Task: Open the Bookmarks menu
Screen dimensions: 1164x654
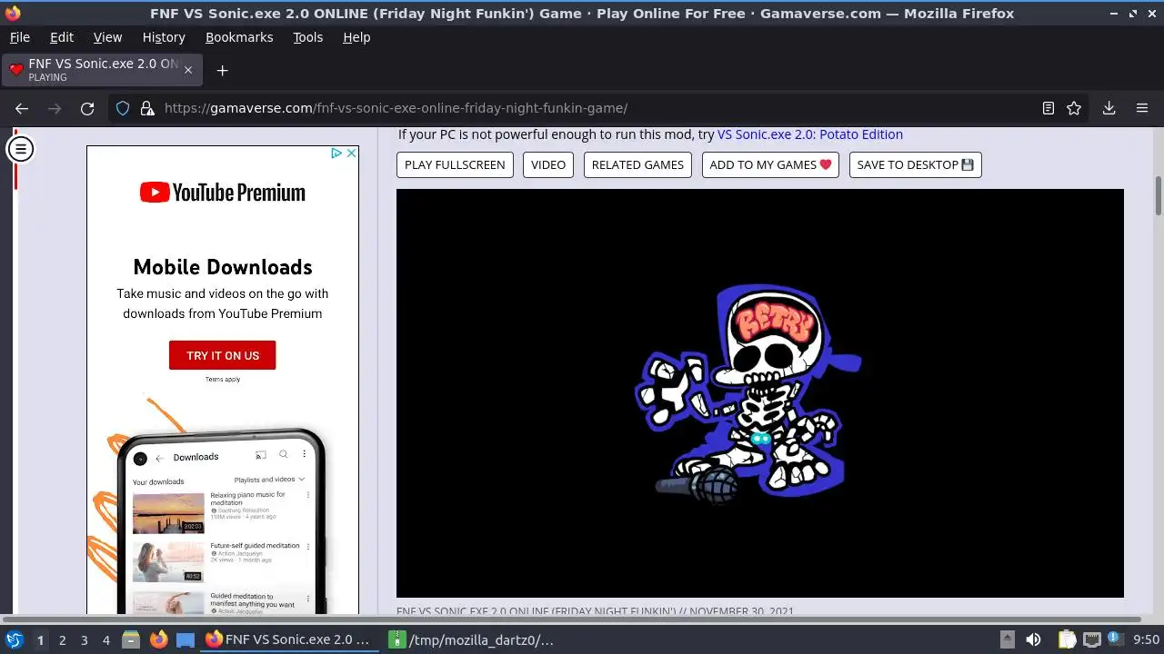Action: pyautogui.click(x=239, y=37)
